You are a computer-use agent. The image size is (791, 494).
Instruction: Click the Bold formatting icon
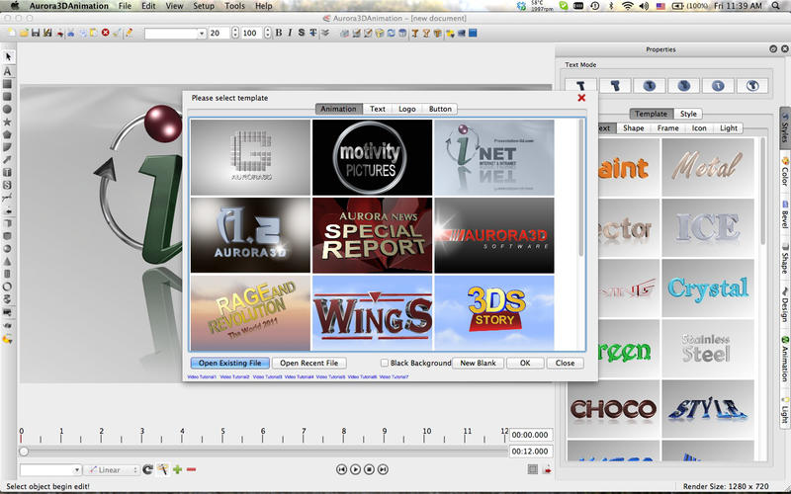click(278, 33)
